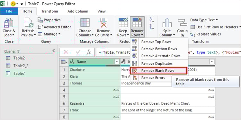Click the Split Column icon
Viewport: 241px width, 120px height.
click(x=167, y=23)
